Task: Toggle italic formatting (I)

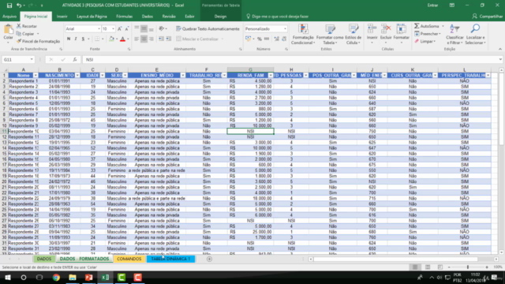Action: pyautogui.click(x=76, y=39)
